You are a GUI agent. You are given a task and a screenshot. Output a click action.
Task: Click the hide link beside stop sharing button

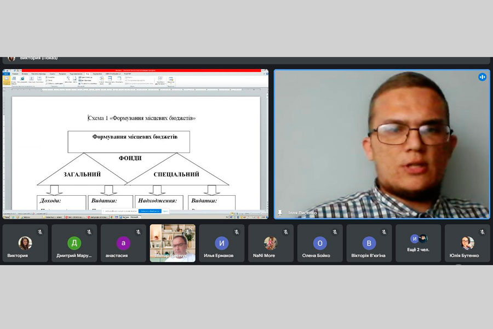165,211
